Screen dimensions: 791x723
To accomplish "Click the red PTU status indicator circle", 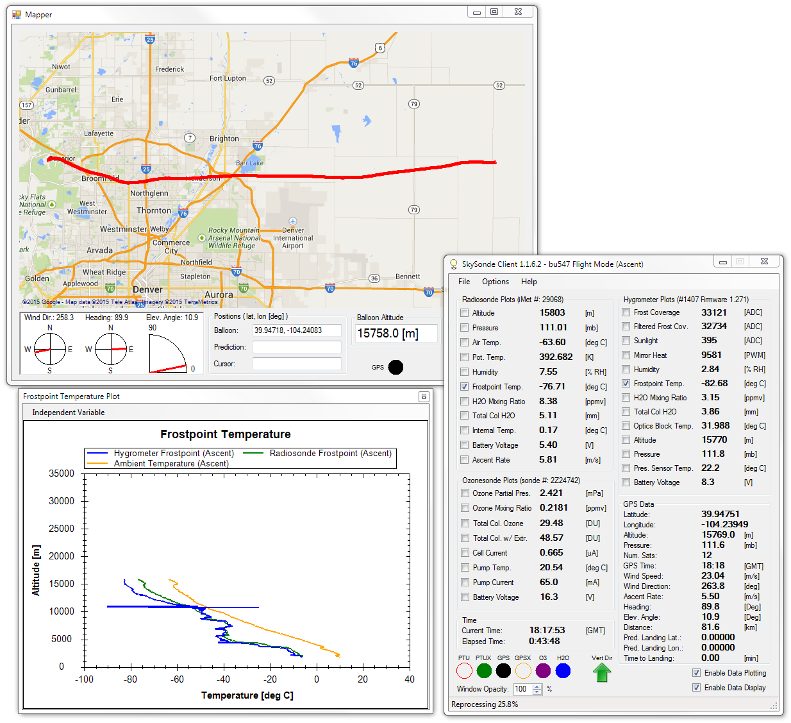I will point(464,670).
